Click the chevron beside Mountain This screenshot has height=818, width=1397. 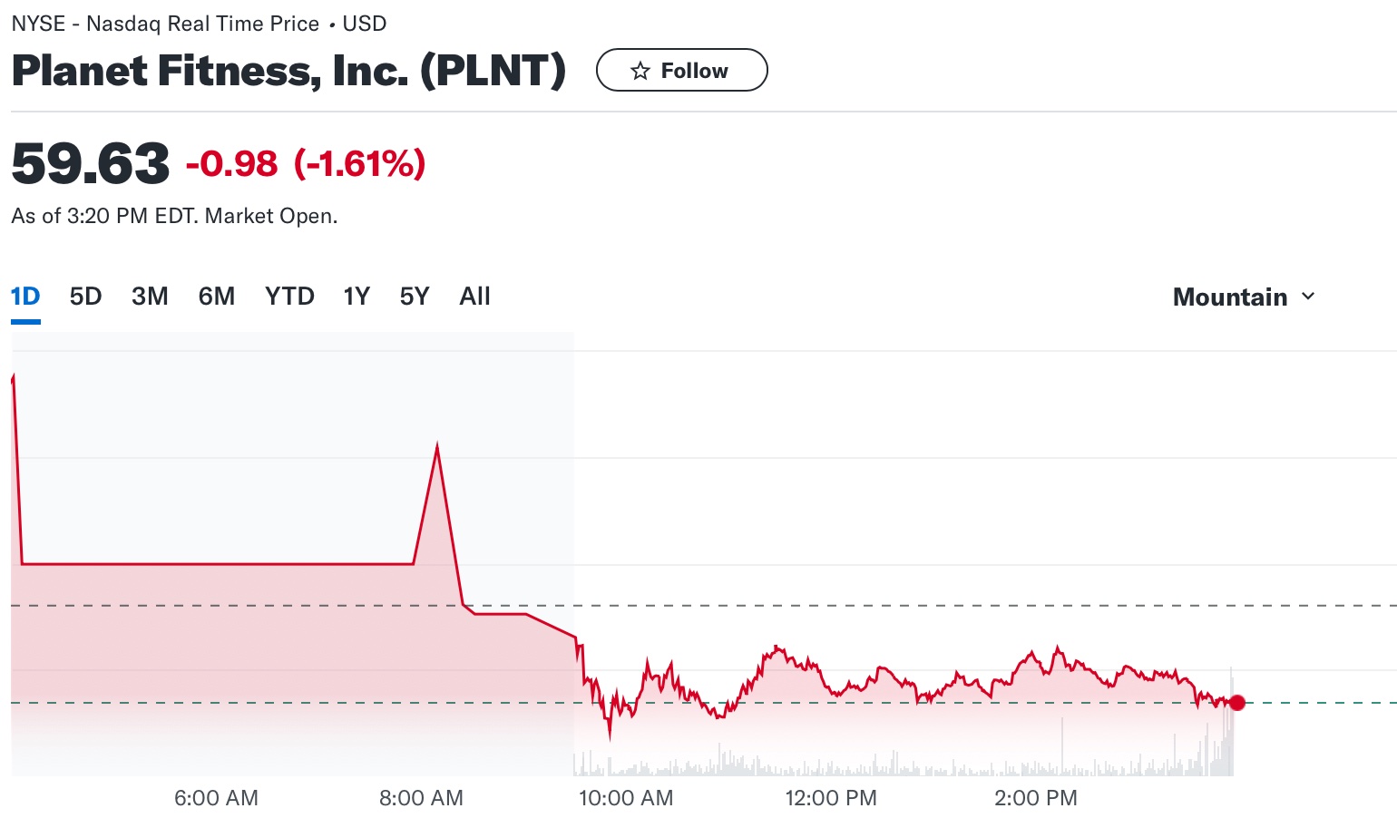tap(1309, 297)
